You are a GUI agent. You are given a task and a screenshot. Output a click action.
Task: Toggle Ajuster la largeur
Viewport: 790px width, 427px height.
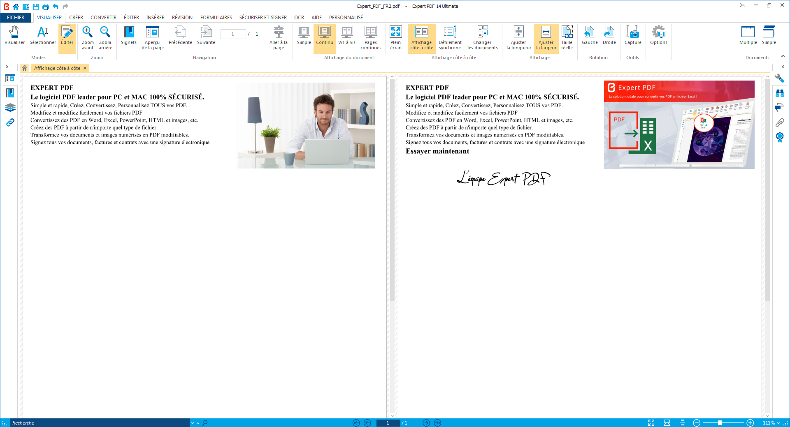point(546,38)
